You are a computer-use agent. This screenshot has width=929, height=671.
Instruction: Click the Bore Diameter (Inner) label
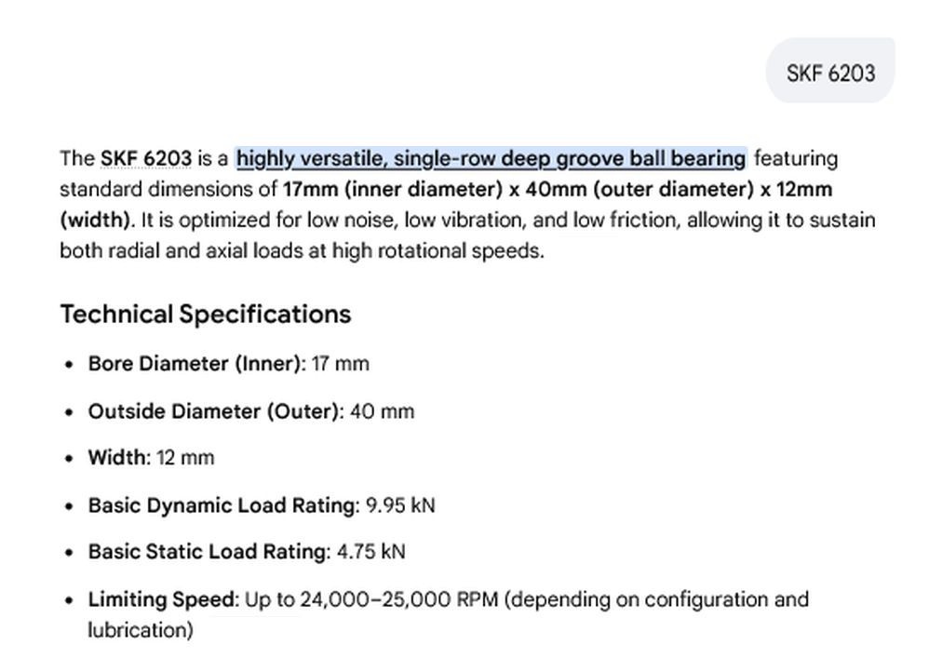tap(195, 363)
